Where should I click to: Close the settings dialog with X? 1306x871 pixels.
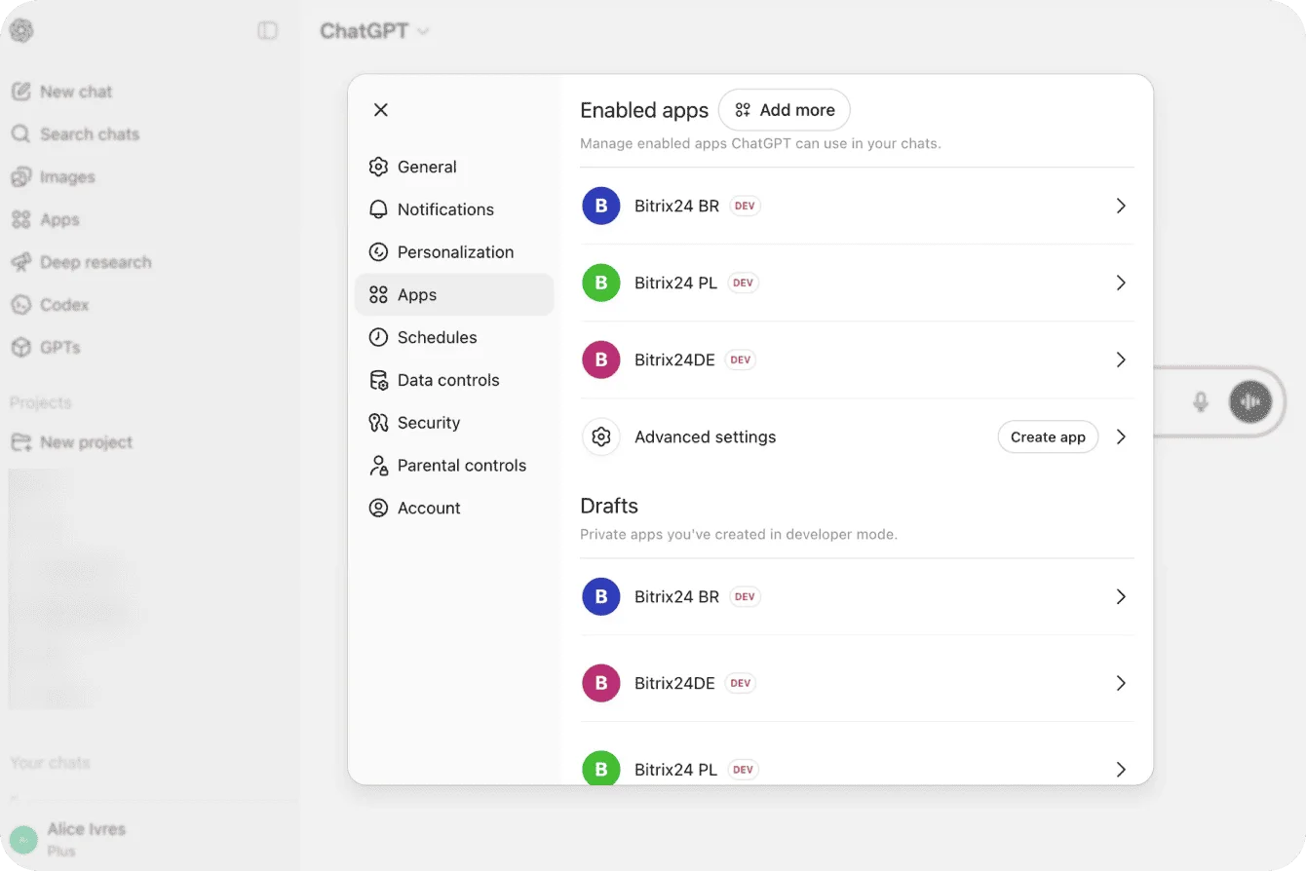pyautogui.click(x=381, y=110)
